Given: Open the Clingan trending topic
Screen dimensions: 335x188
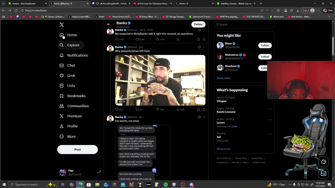Looking at the screenshot, I should (x=221, y=101).
